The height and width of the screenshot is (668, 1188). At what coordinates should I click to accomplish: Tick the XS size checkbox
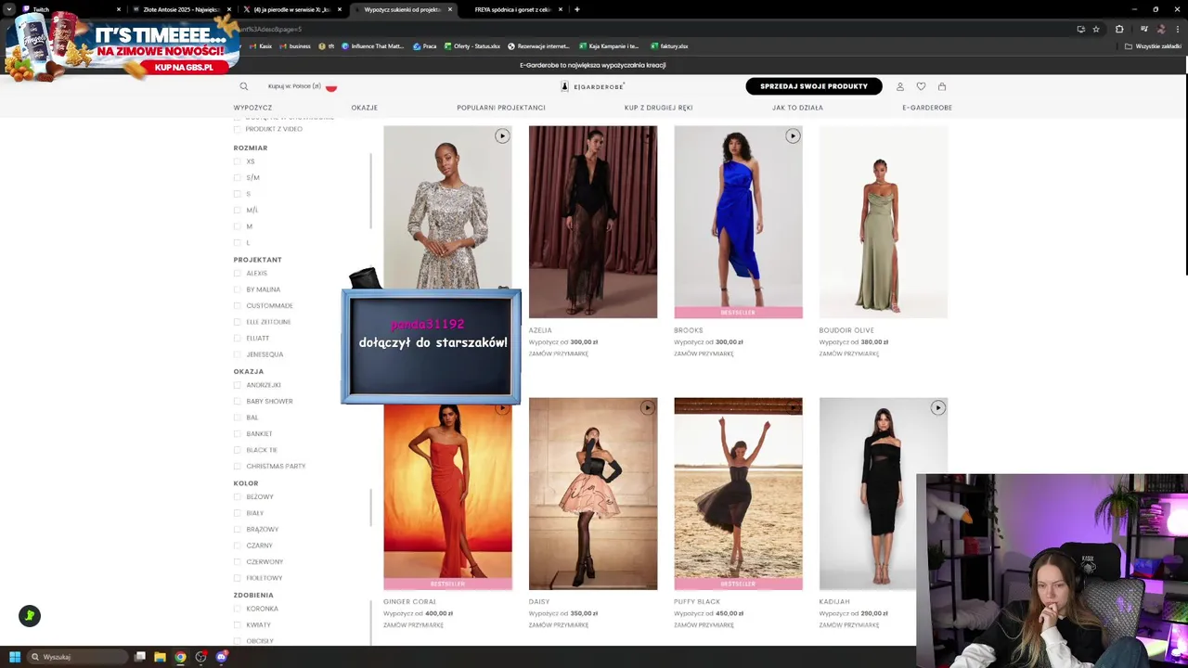238,161
